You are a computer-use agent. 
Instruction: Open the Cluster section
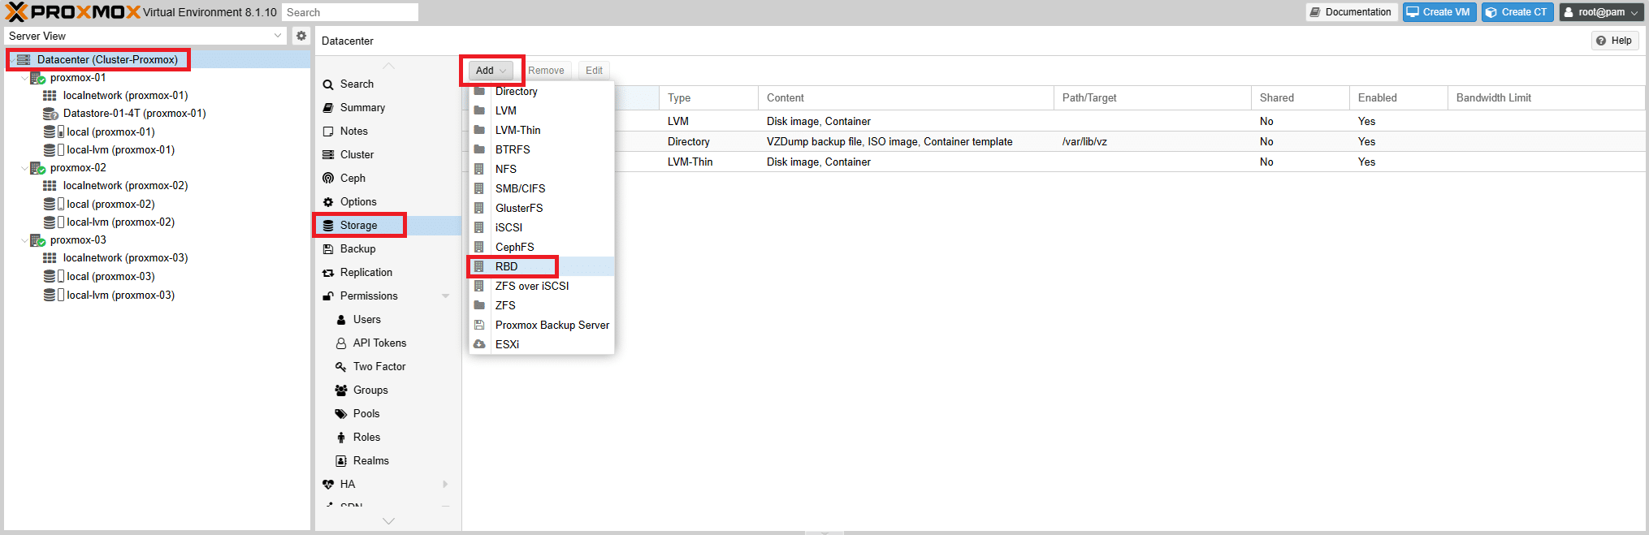[x=357, y=155]
